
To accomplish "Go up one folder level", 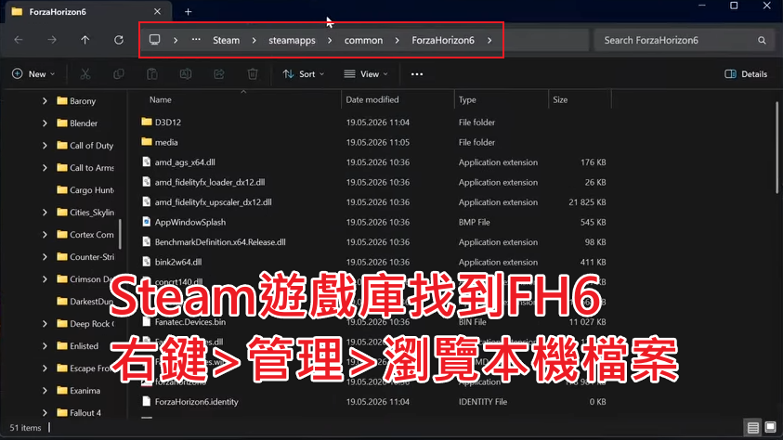I will tap(85, 40).
